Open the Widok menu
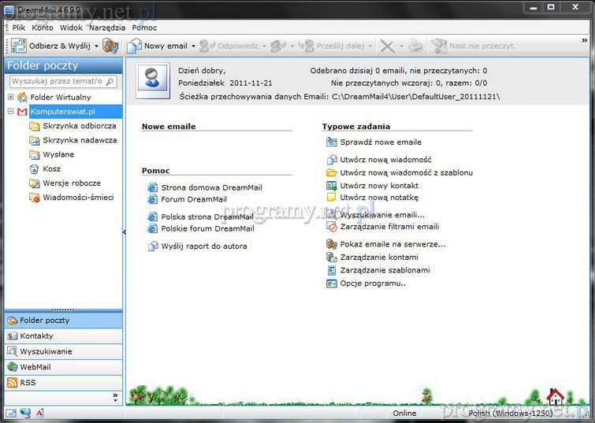 (71, 28)
